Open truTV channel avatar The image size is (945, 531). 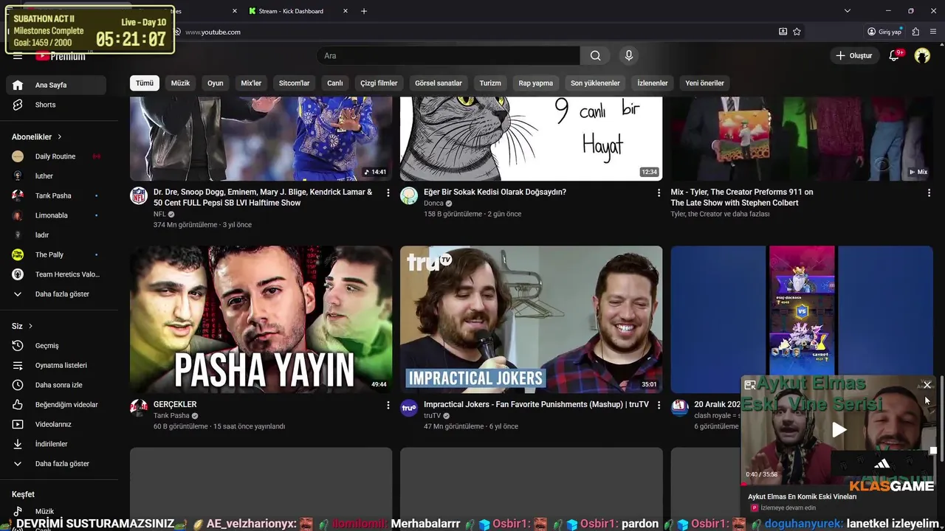409,408
